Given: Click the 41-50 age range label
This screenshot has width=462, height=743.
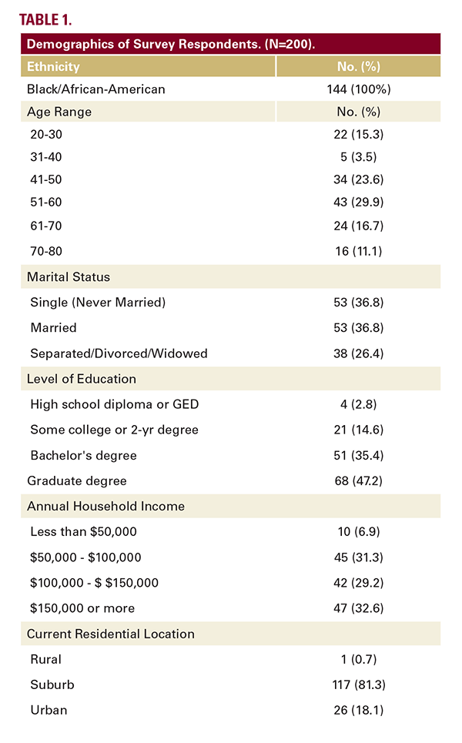Looking at the screenshot, I should (45, 179).
